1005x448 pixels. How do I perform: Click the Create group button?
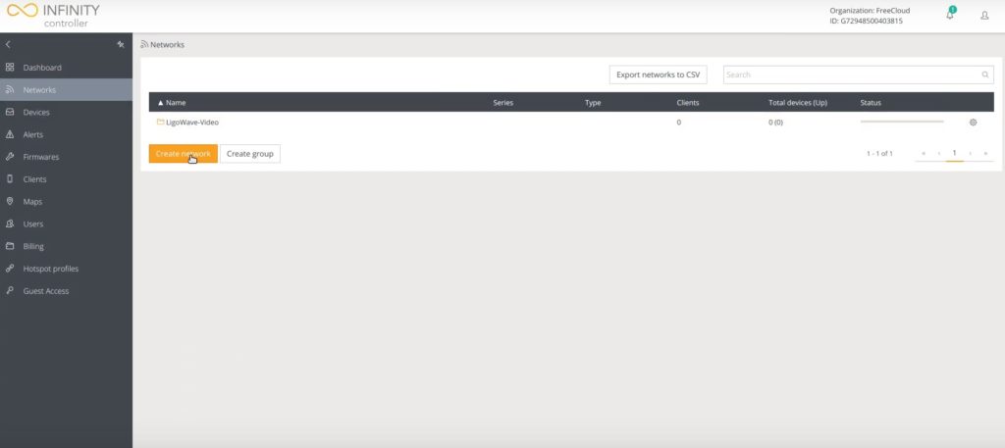(x=250, y=154)
